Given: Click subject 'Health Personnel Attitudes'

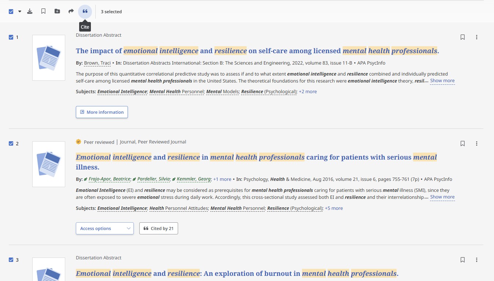Looking at the screenshot, I should [178, 208].
